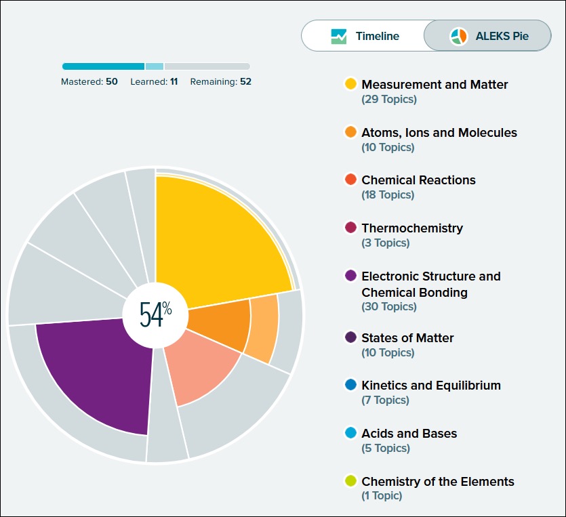The image size is (566, 517).
Task: Click the ALEKS Pie chart icon
Action: [x=459, y=36]
